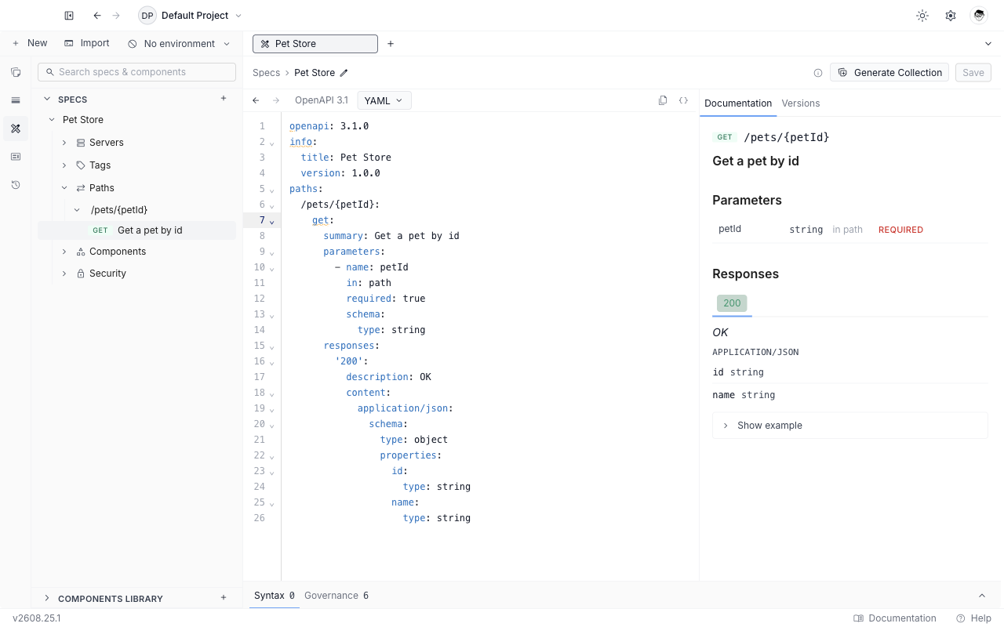The image size is (1004, 627).
Task: Collapse the Pet Store tree node
Action: click(52, 120)
